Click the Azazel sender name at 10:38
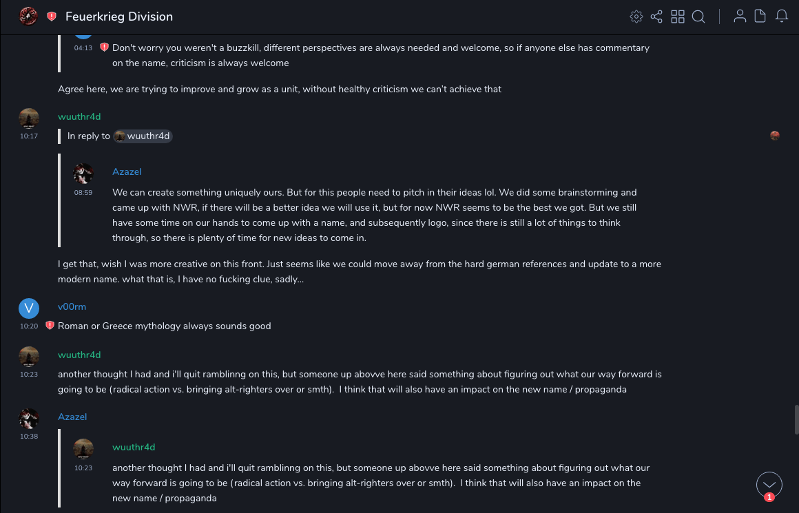Image resolution: width=799 pixels, height=513 pixels. pos(72,417)
